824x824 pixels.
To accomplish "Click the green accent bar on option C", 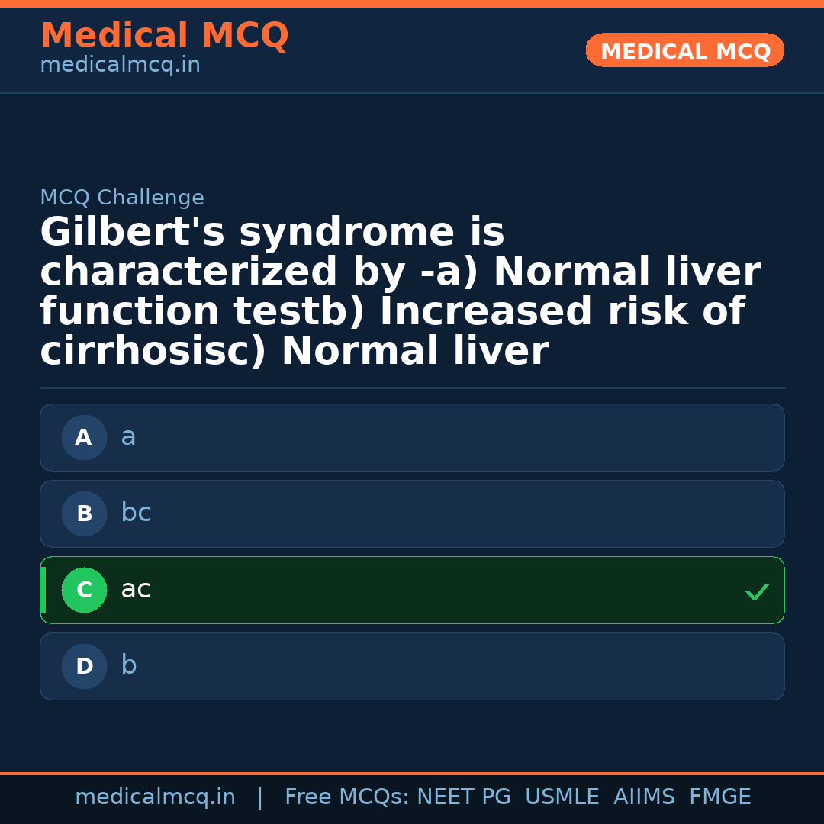I will tap(43, 590).
